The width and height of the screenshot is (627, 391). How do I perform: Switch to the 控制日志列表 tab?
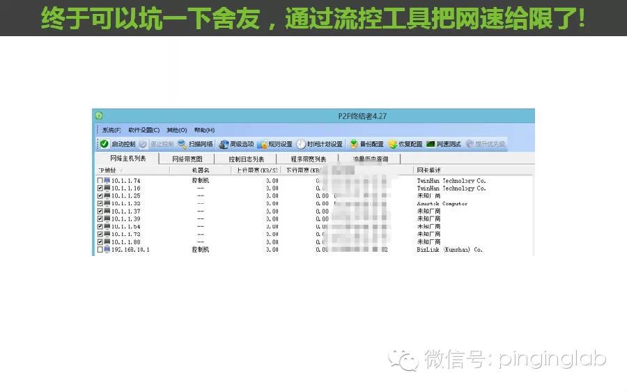pyautogui.click(x=247, y=159)
